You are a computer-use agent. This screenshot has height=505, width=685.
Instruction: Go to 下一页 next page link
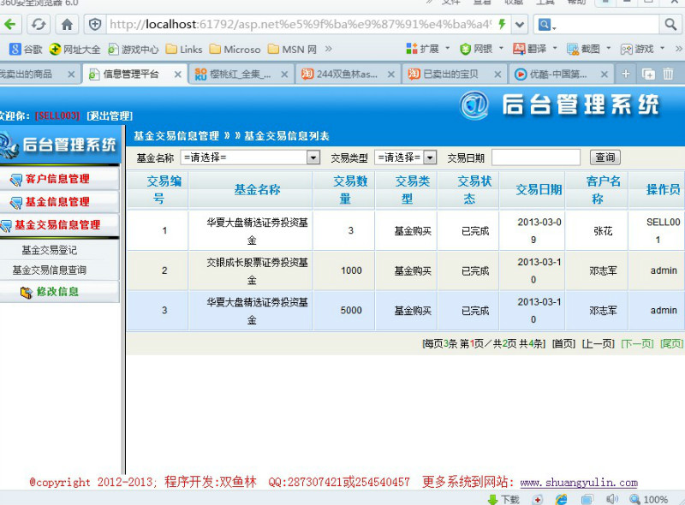(x=637, y=344)
